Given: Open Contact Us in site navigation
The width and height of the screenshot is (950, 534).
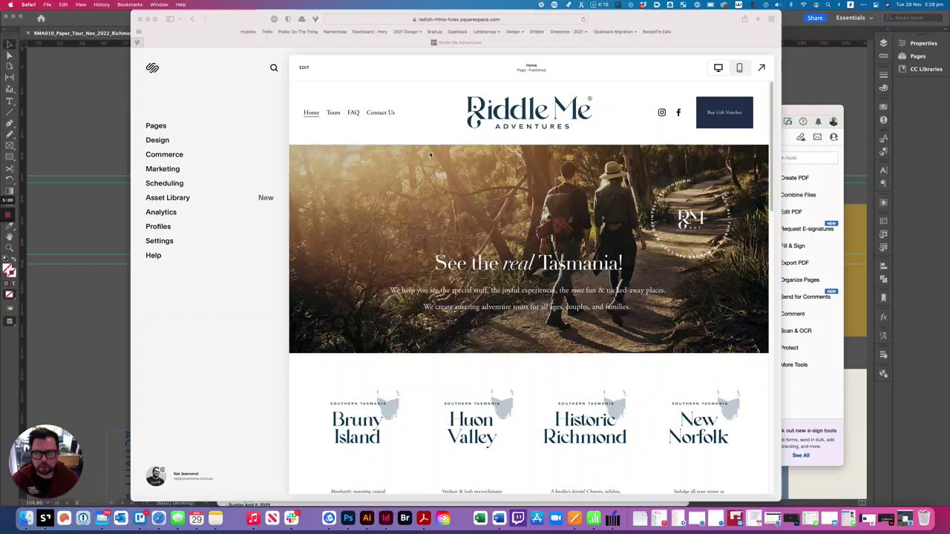Looking at the screenshot, I should click(381, 113).
